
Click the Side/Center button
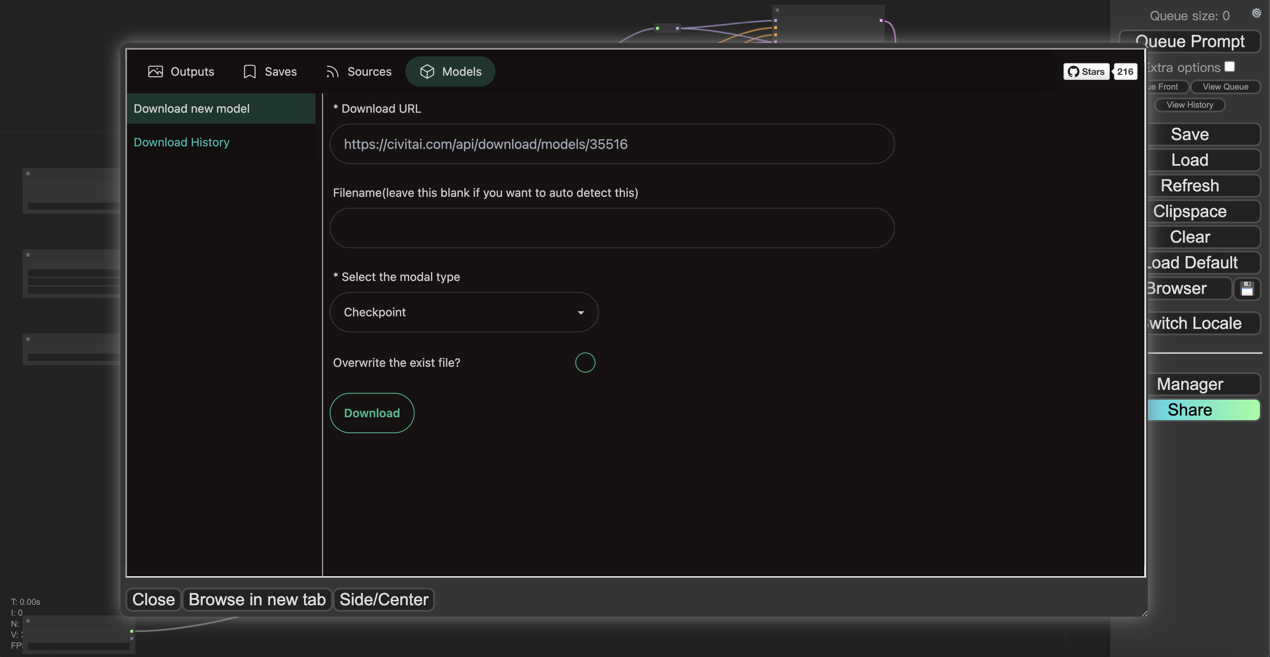pos(384,599)
